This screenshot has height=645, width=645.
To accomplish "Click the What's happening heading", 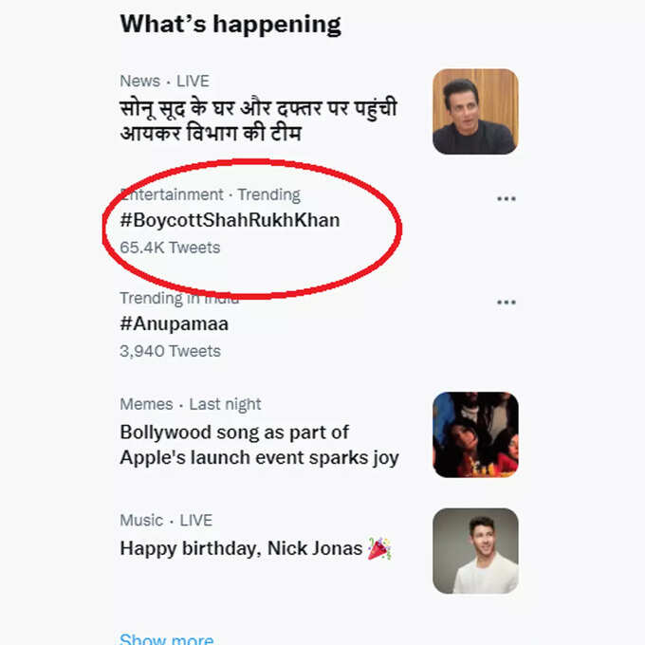I will 230,25.
